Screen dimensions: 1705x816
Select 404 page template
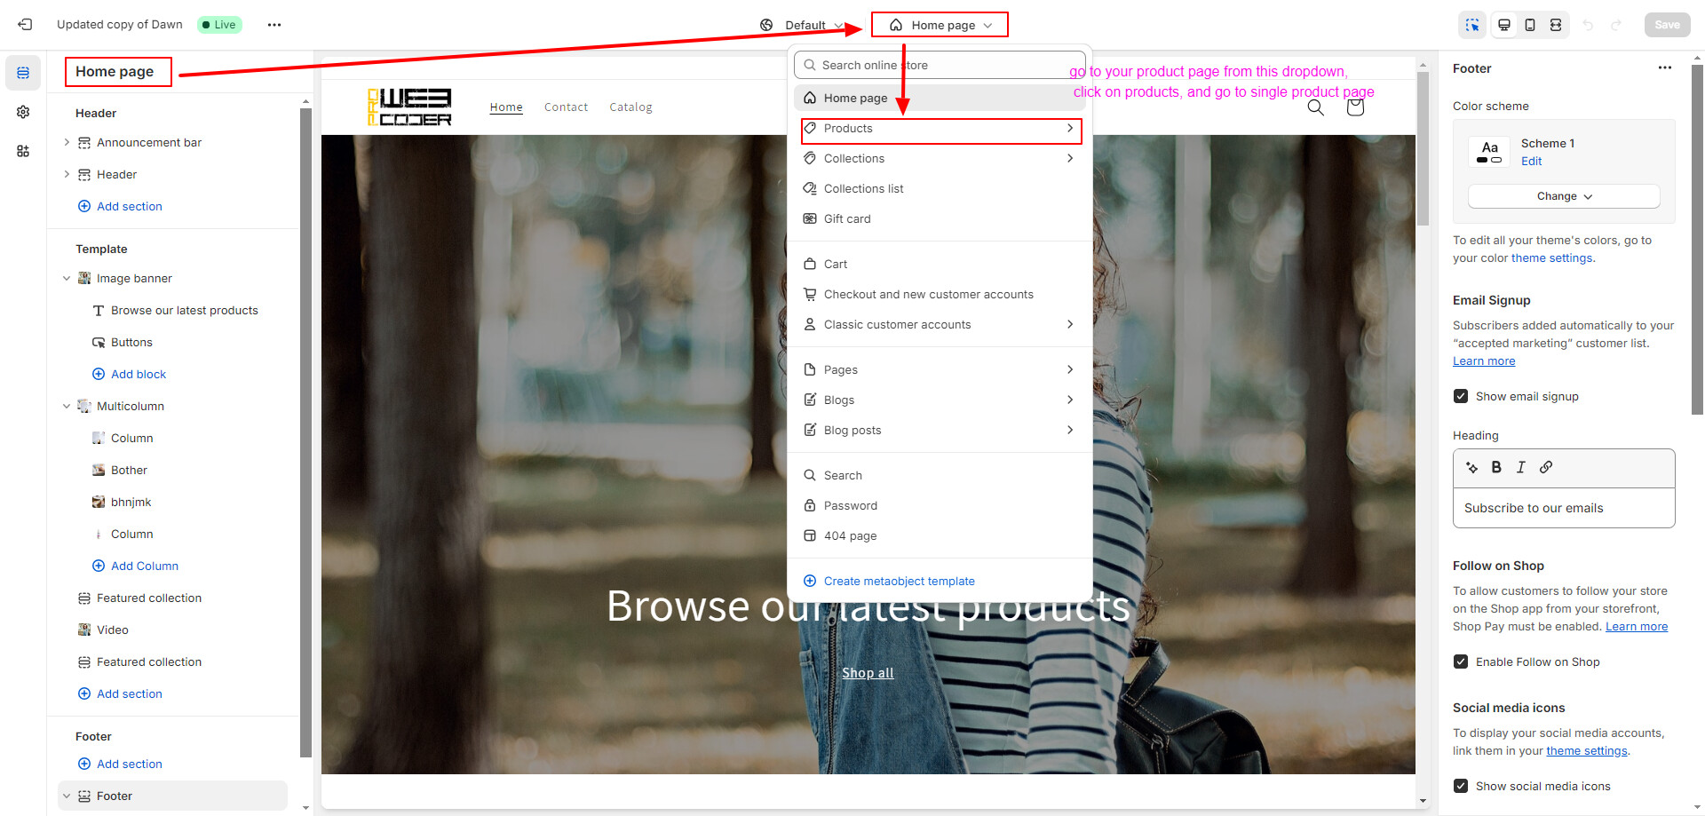coord(940,536)
